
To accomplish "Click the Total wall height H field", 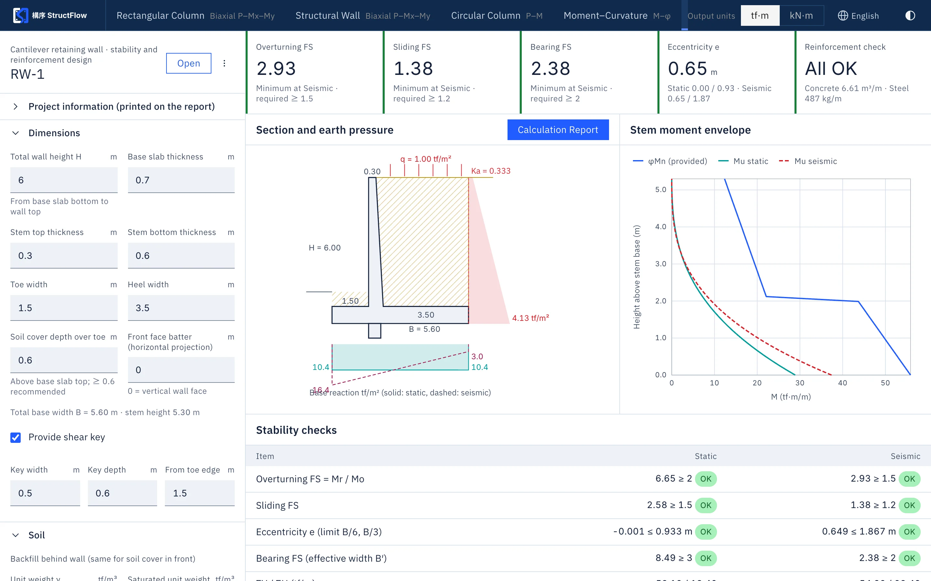I will [64, 180].
